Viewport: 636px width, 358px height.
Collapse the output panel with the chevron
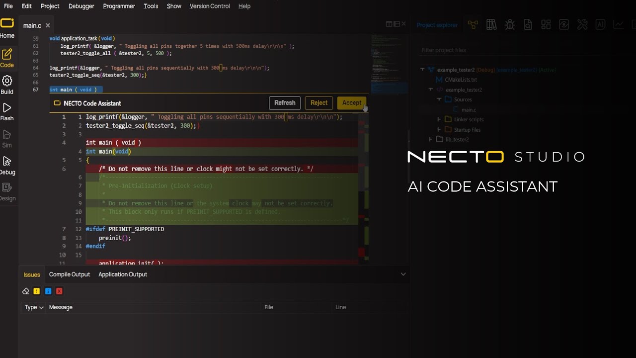point(403,274)
